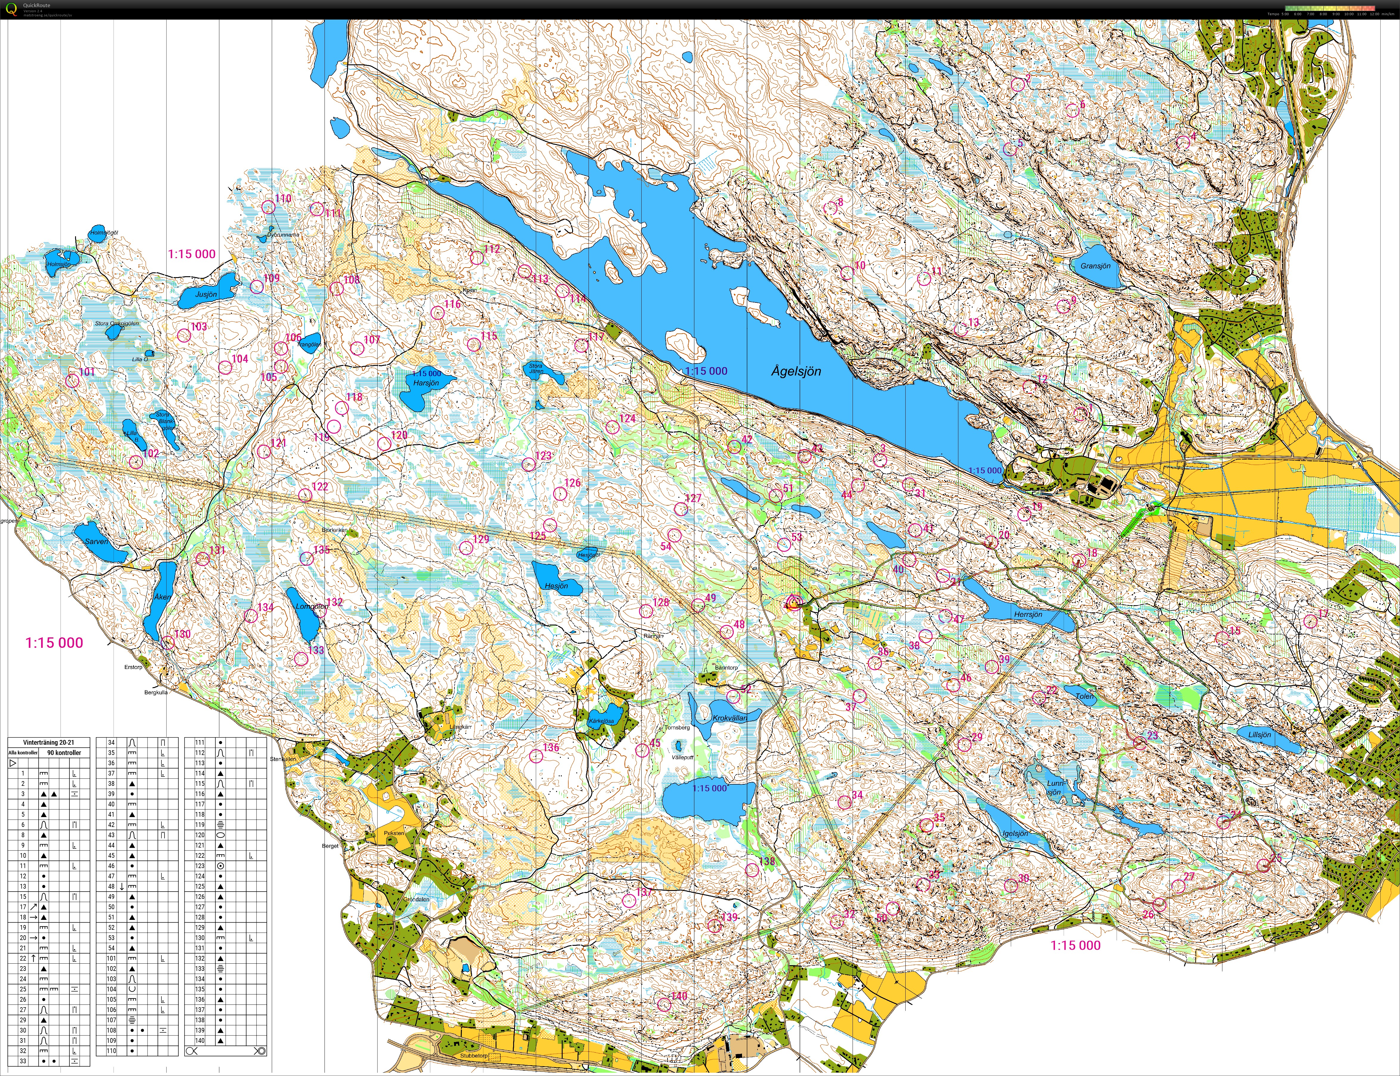Click the 'Stubbetorp' place label
The width and height of the screenshot is (1400, 1076).
(473, 1055)
